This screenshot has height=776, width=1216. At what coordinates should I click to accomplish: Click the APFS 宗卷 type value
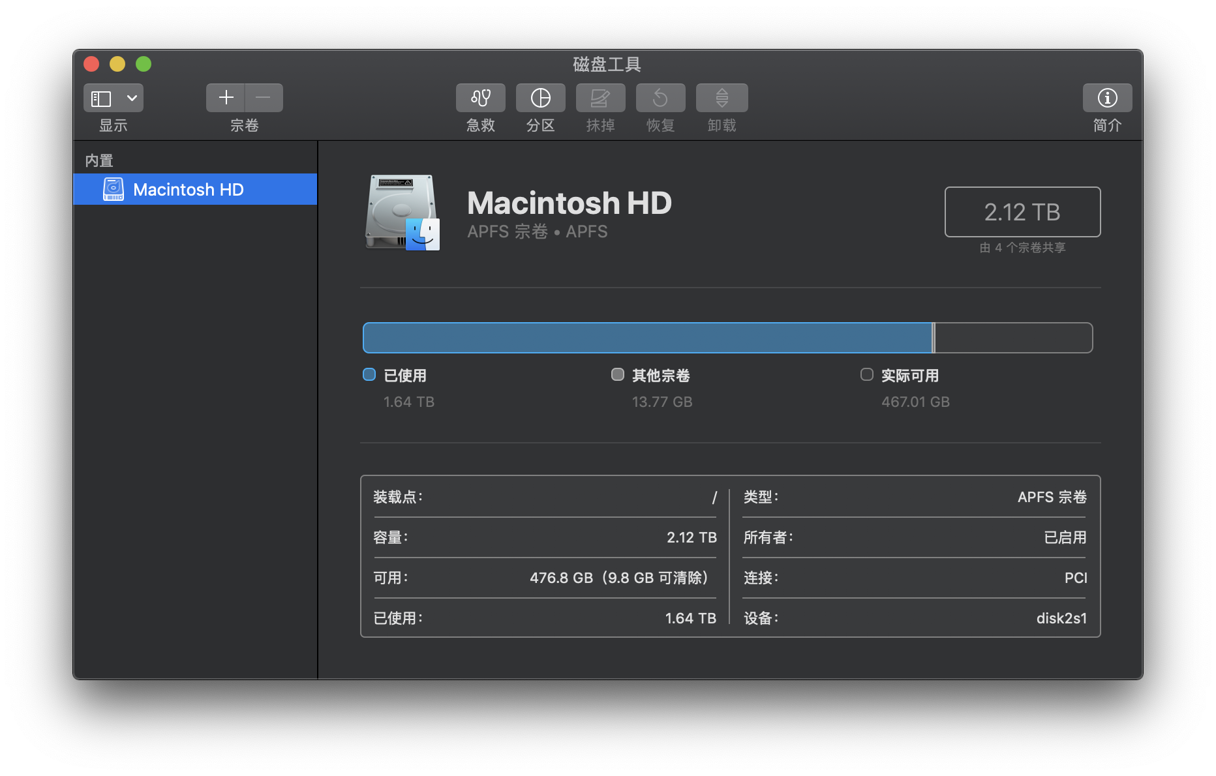click(x=1052, y=497)
